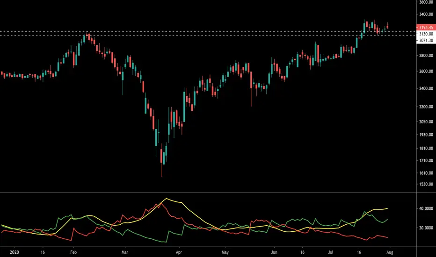Image resolution: width=436 pixels, height=257 pixels.
Task: Click the 1710.00 price axis label
Action: [x=426, y=161]
